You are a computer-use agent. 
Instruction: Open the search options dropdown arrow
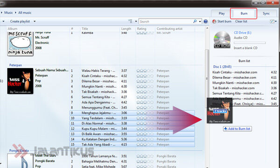pyautogui.click(x=200, y=21)
